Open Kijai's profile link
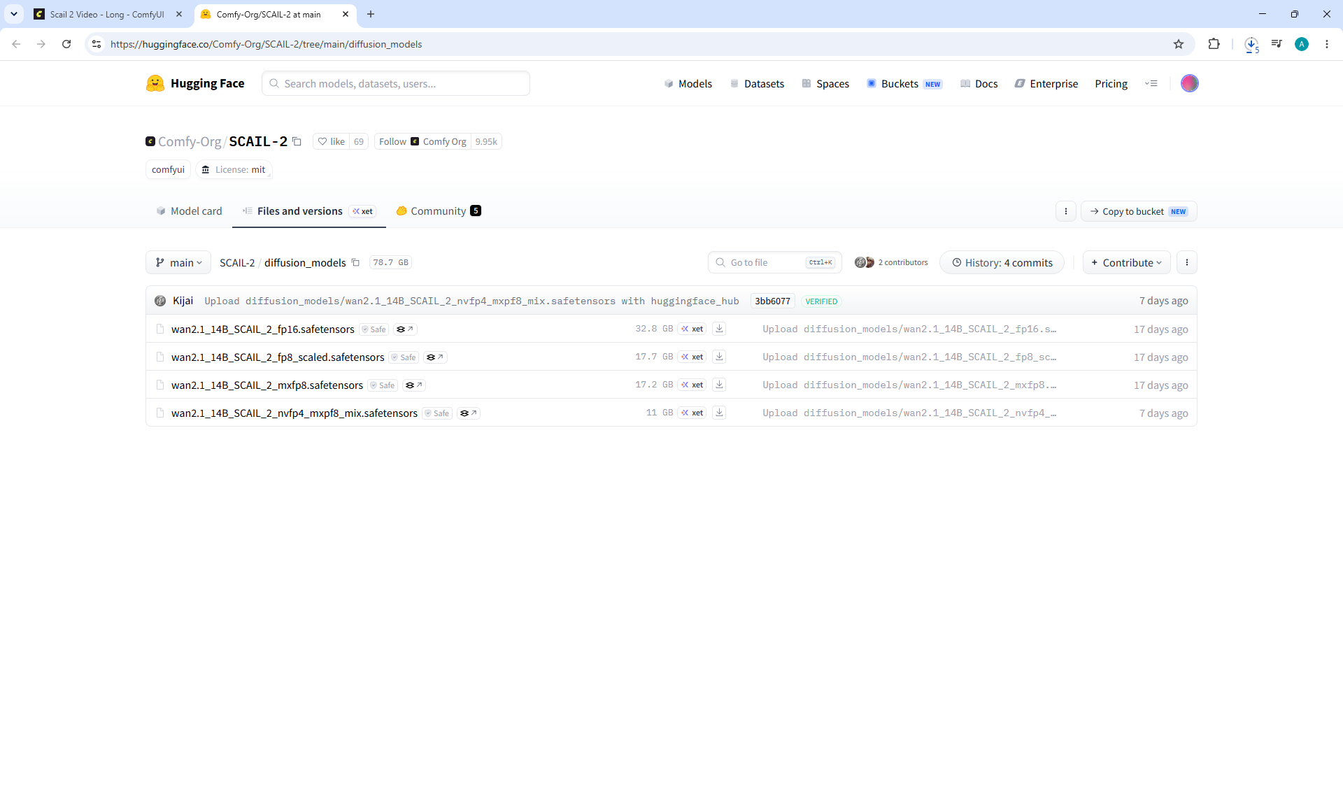This screenshot has height=805, width=1343. click(x=183, y=301)
